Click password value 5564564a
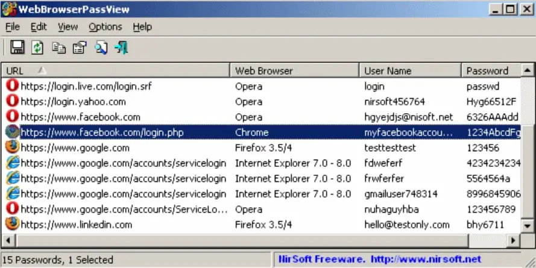 coord(488,178)
